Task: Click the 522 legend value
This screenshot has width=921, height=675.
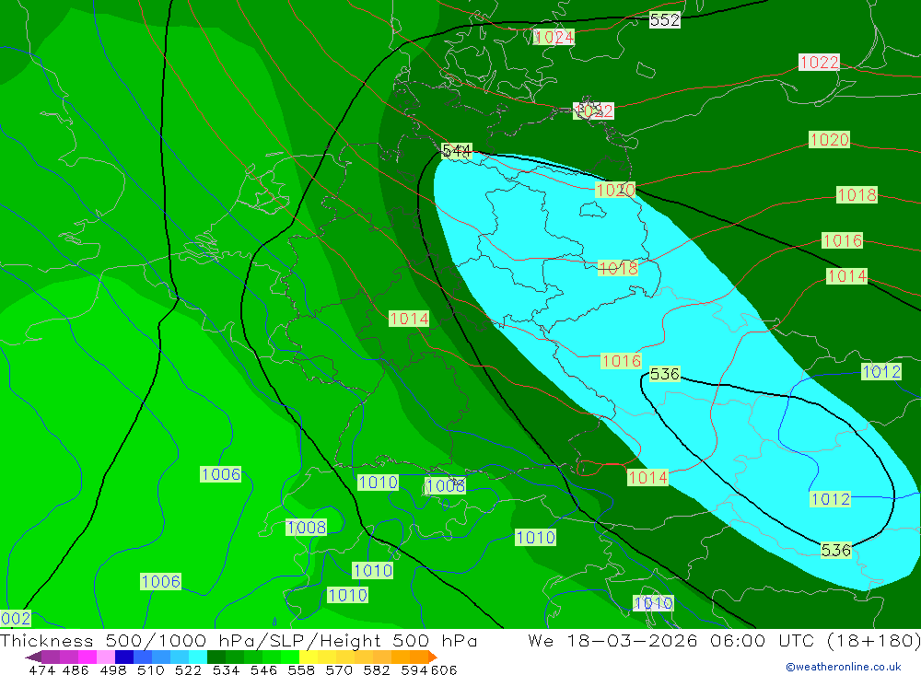Action: [188, 669]
